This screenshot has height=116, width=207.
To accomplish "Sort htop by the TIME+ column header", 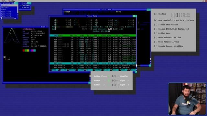I will [117, 35].
